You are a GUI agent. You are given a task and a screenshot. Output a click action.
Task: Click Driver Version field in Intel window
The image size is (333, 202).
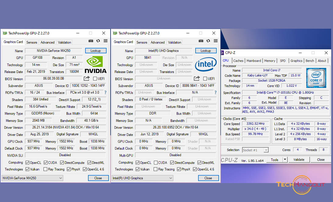175,127
